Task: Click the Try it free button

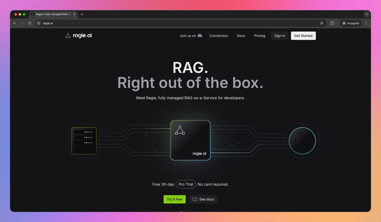Action: click(x=174, y=199)
